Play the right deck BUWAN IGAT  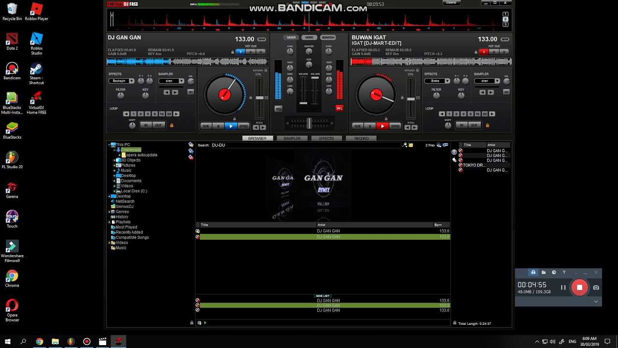(382, 126)
